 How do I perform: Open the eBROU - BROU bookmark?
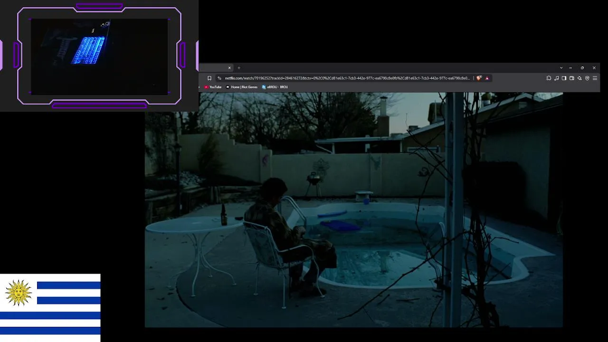coord(275,87)
